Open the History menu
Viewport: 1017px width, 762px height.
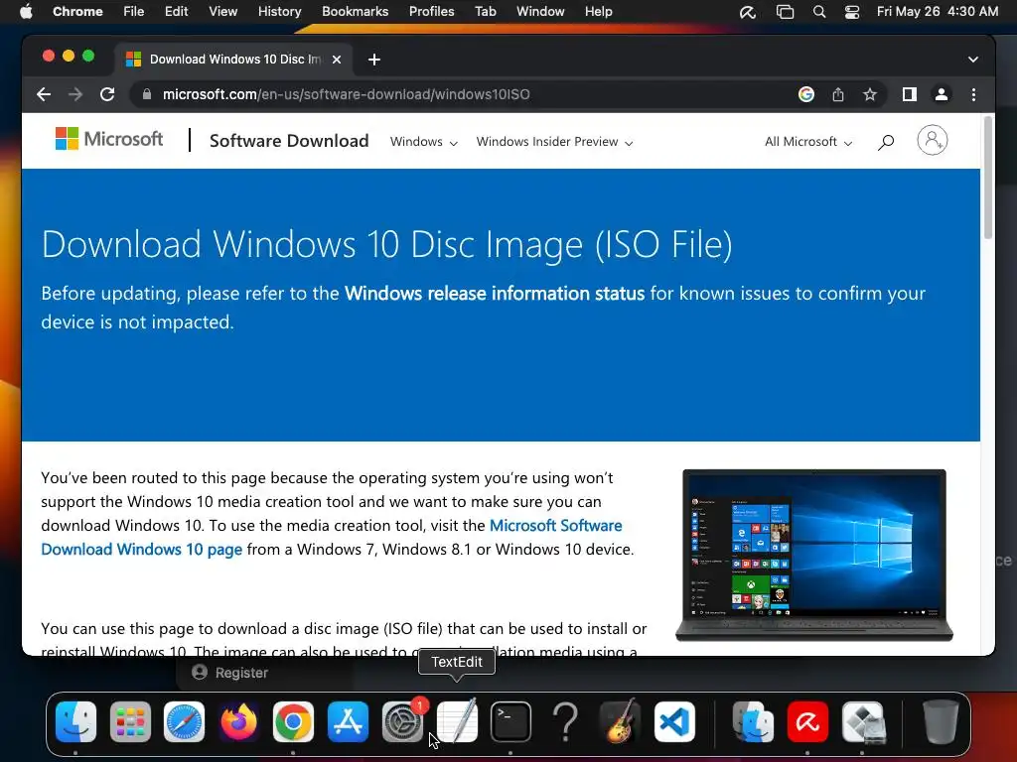[x=279, y=12]
